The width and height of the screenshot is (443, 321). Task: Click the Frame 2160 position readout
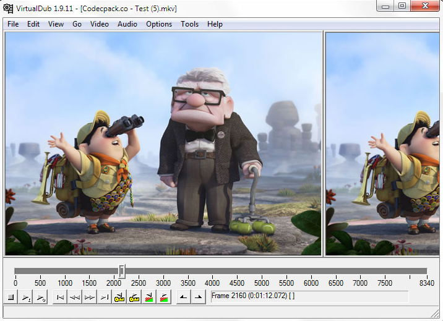pyautogui.click(x=309, y=296)
